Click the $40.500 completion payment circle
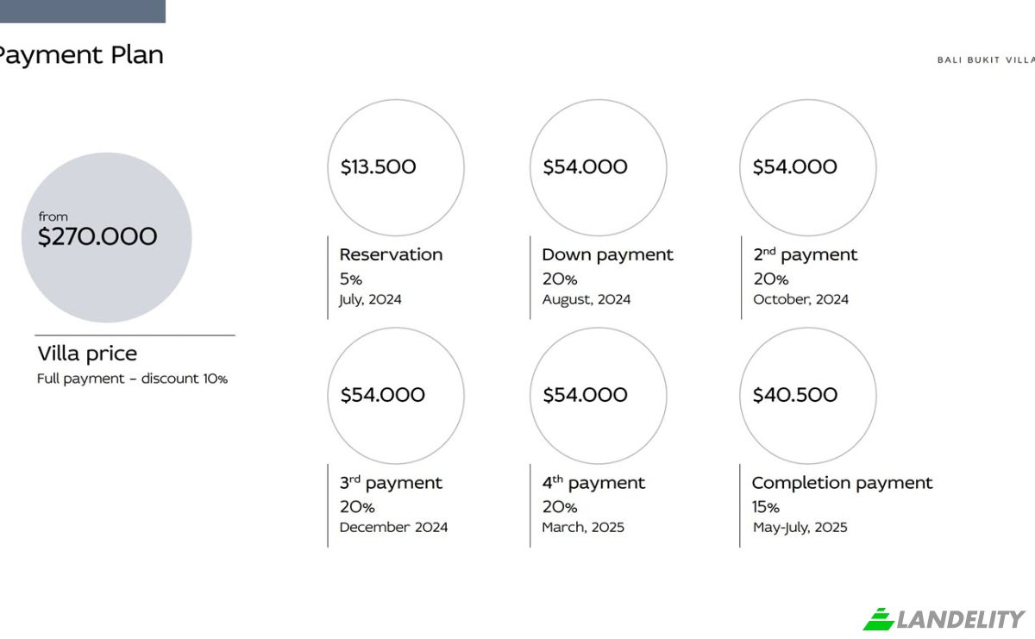Screen dimensions: 1035x639 (x=808, y=395)
